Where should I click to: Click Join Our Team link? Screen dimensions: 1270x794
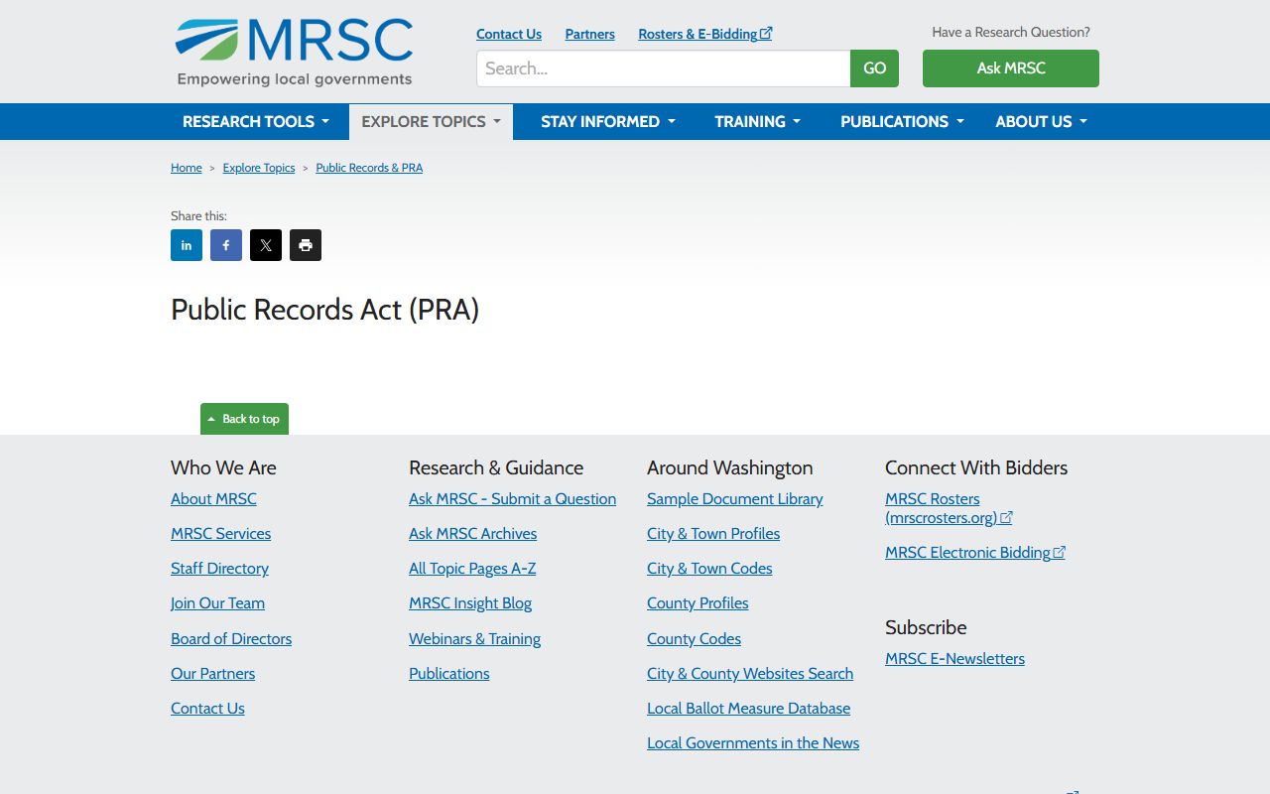pos(217,603)
